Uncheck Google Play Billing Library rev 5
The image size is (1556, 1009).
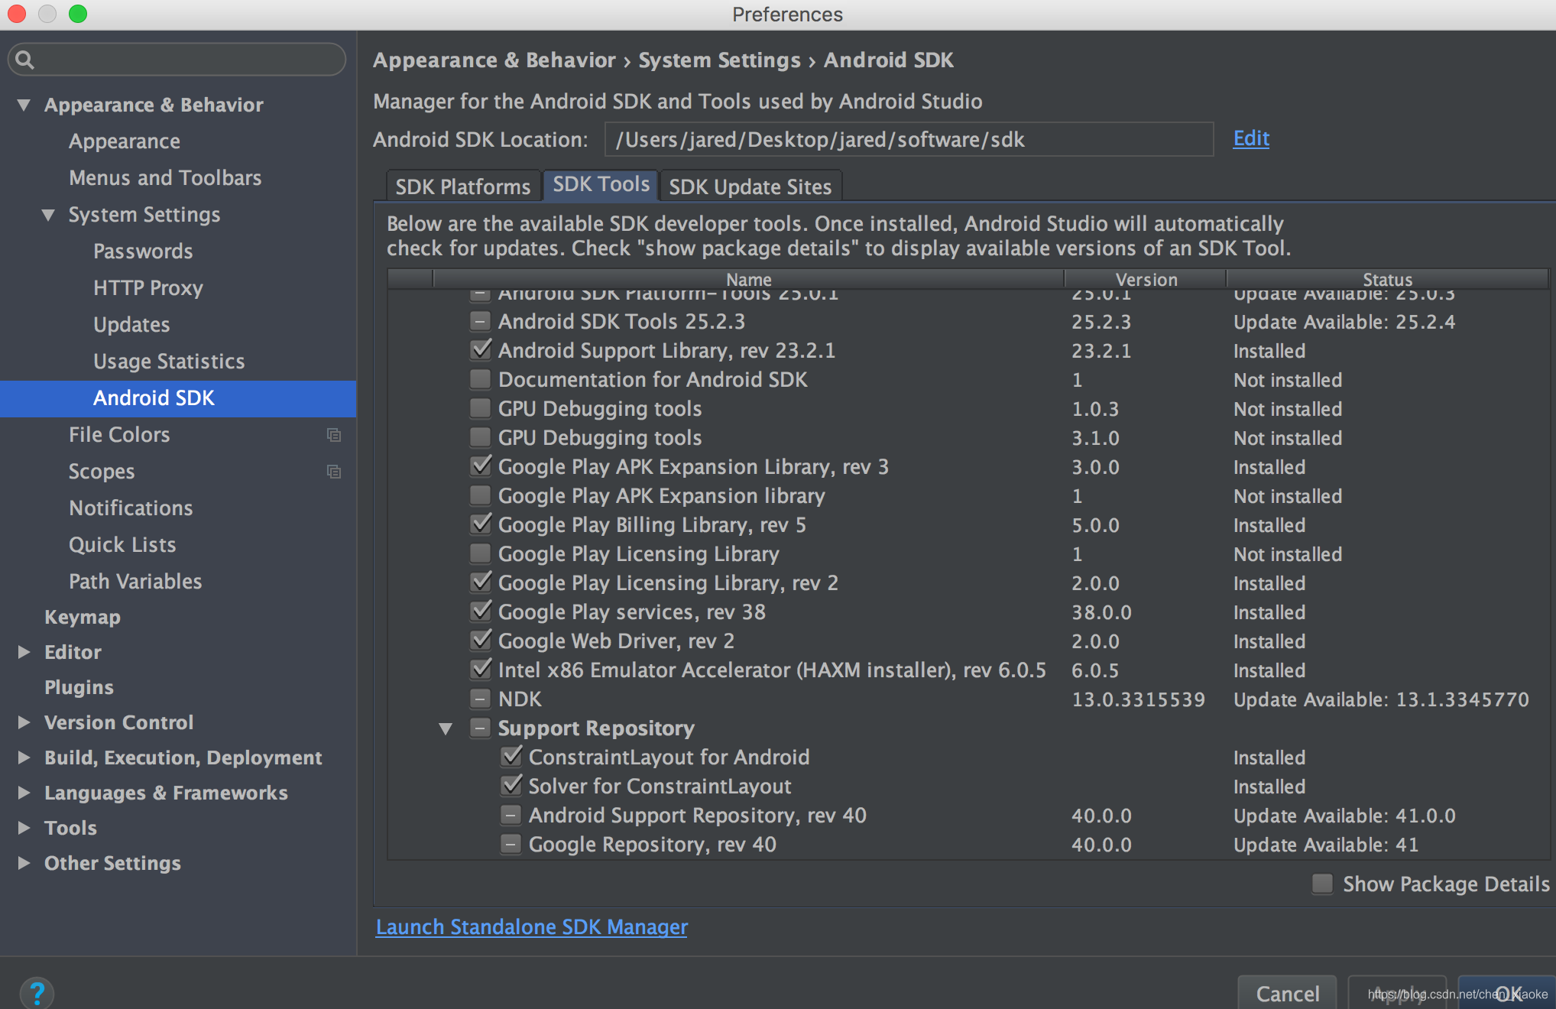480,524
